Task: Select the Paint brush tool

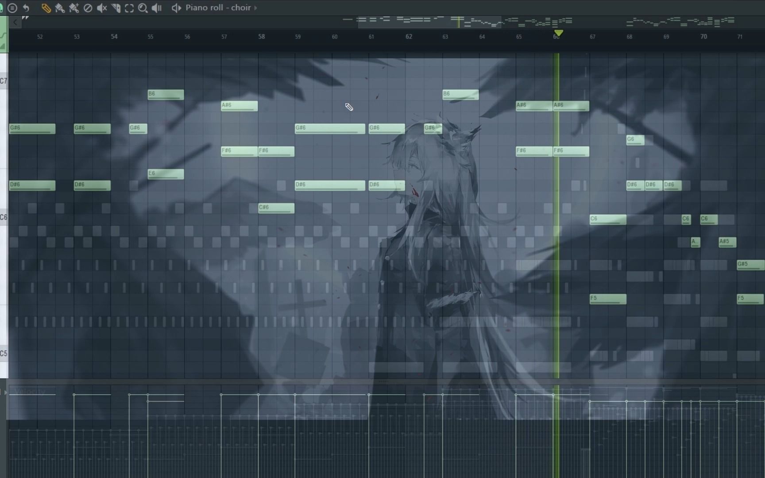Action: point(60,8)
